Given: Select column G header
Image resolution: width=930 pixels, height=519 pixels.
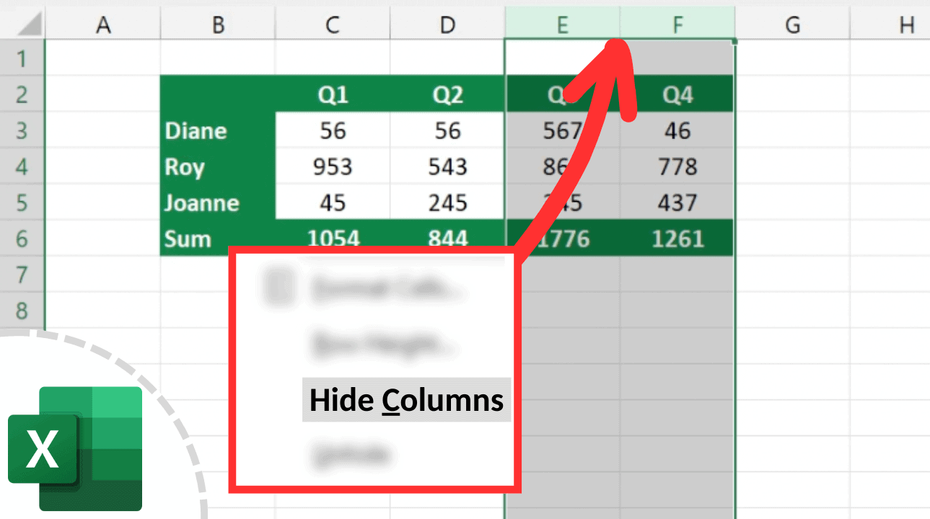Looking at the screenshot, I should 792,22.
